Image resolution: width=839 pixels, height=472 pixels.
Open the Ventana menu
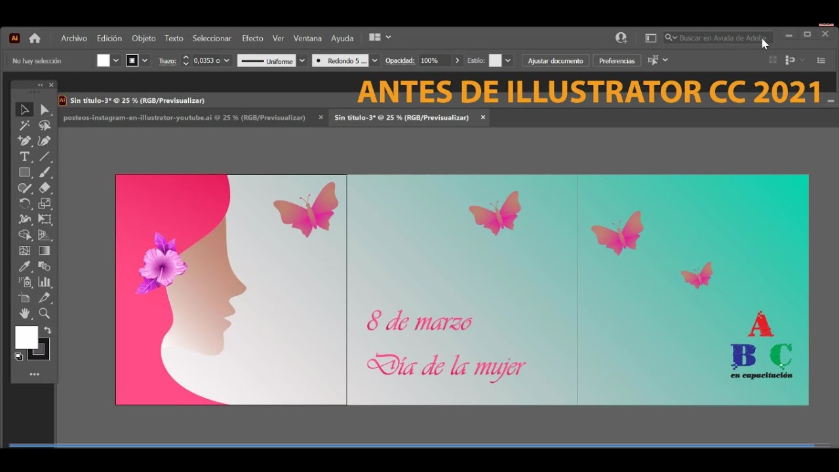307,38
